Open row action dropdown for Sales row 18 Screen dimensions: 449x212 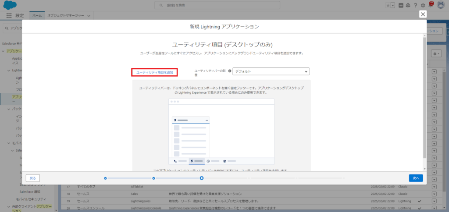(435, 194)
